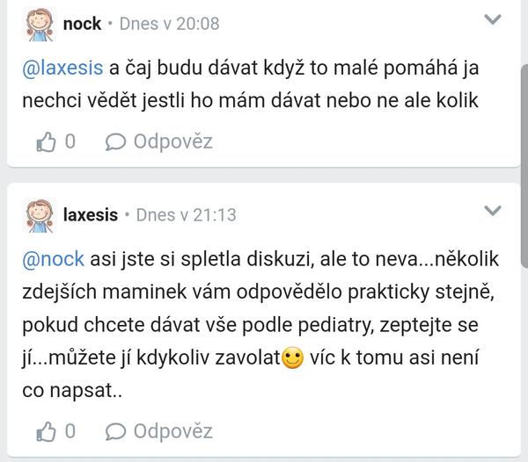Click the timestamp Dnes v 20:08
This screenshot has height=462, width=528.
point(169,24)
